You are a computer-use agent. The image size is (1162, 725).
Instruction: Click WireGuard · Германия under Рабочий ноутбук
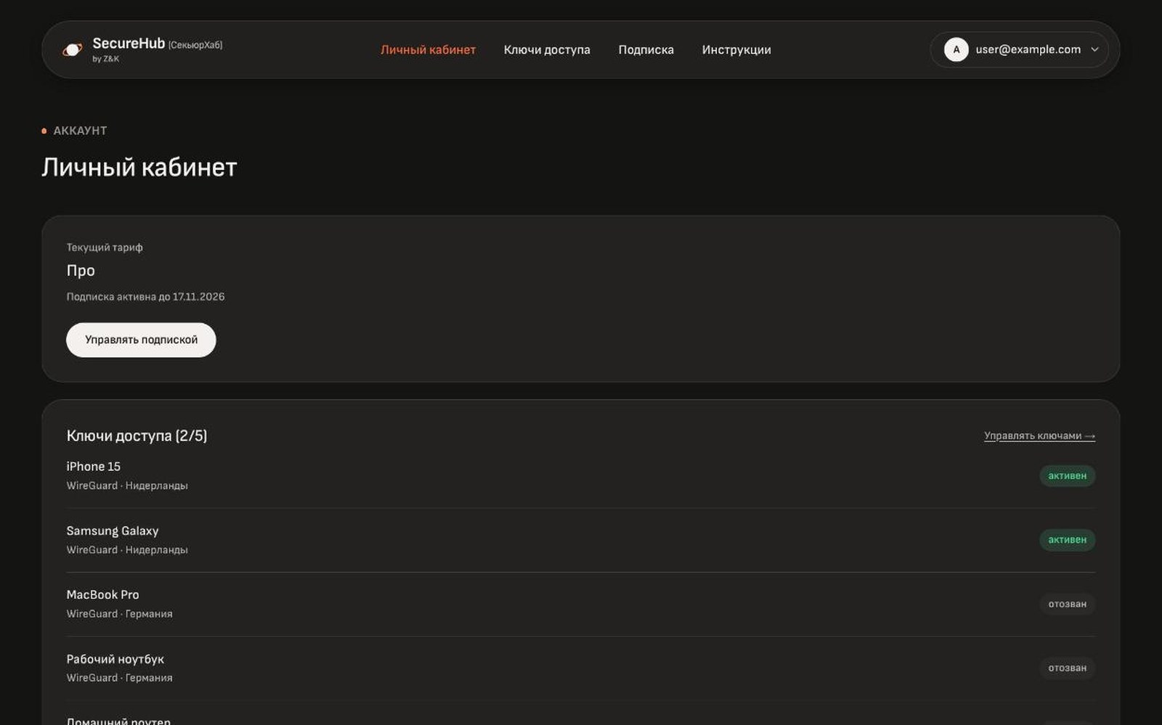[x=119, y=678]
